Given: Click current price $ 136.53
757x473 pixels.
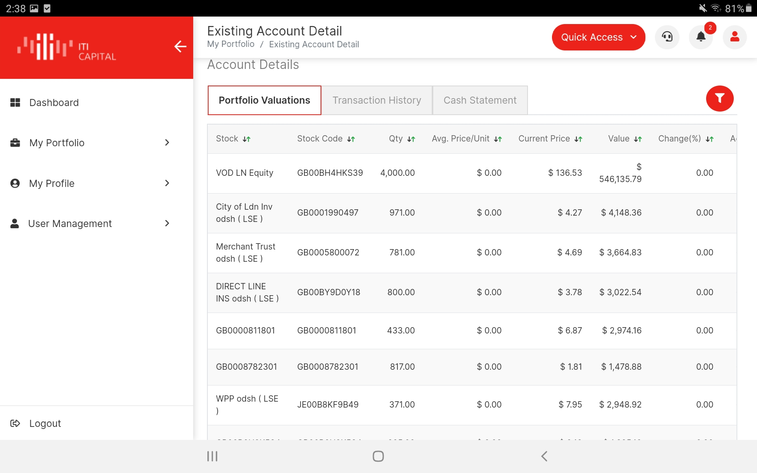Looking at the screenshot, I should click(x=565, y=173).
